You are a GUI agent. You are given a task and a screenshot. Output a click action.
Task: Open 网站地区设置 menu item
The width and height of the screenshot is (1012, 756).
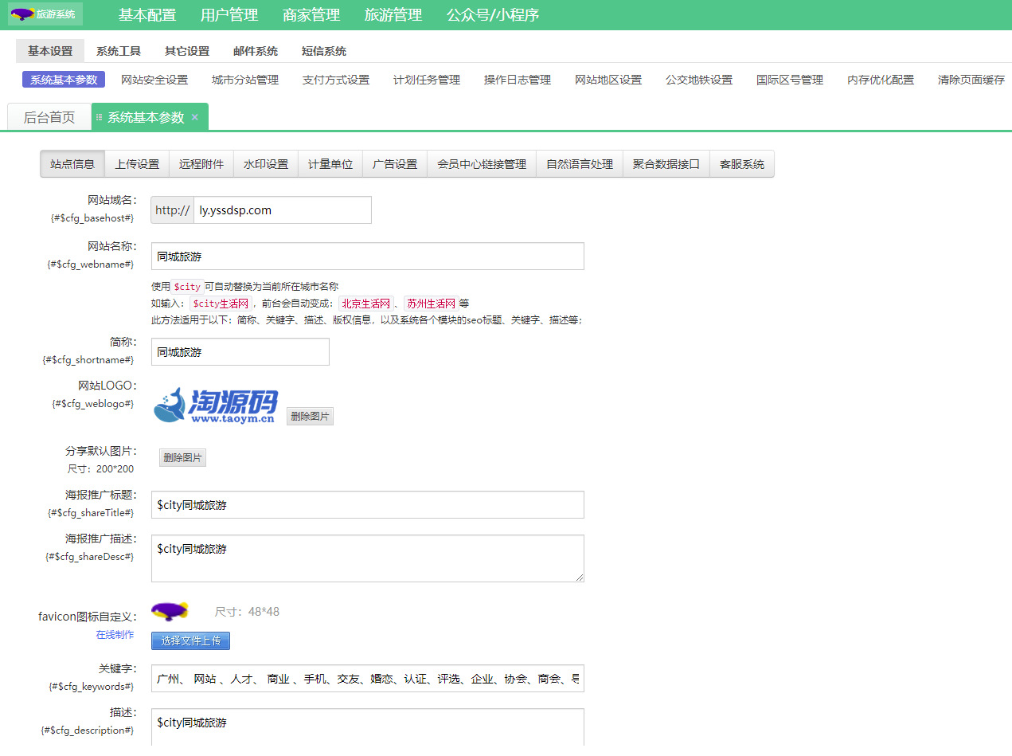[608, 80]
